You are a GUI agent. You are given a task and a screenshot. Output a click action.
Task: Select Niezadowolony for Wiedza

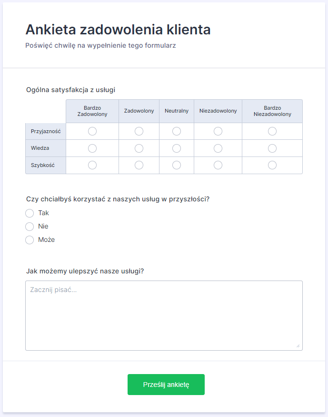218,148
